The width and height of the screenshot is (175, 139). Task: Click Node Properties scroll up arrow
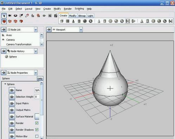(42, 83)
